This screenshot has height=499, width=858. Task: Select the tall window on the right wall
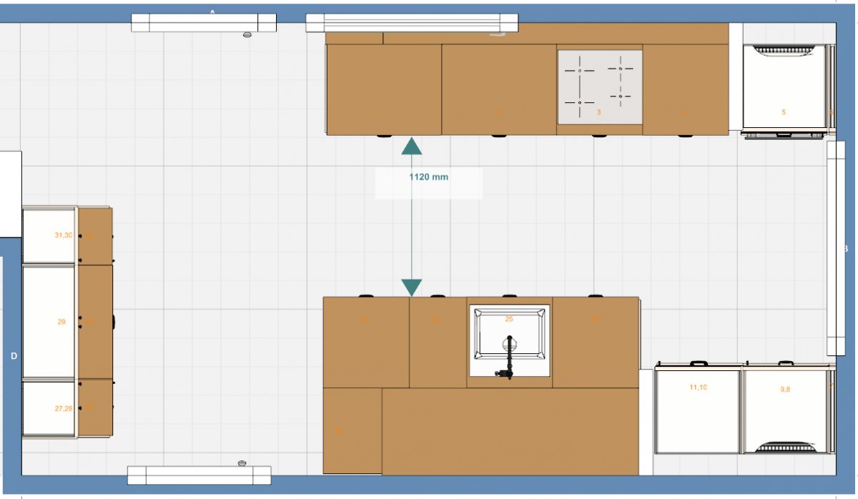point(835,247)
